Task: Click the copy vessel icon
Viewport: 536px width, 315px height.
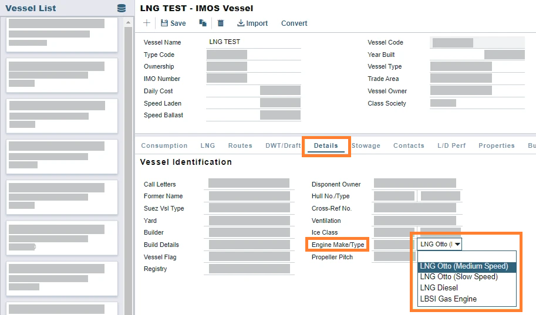Action: coord(203,23)
